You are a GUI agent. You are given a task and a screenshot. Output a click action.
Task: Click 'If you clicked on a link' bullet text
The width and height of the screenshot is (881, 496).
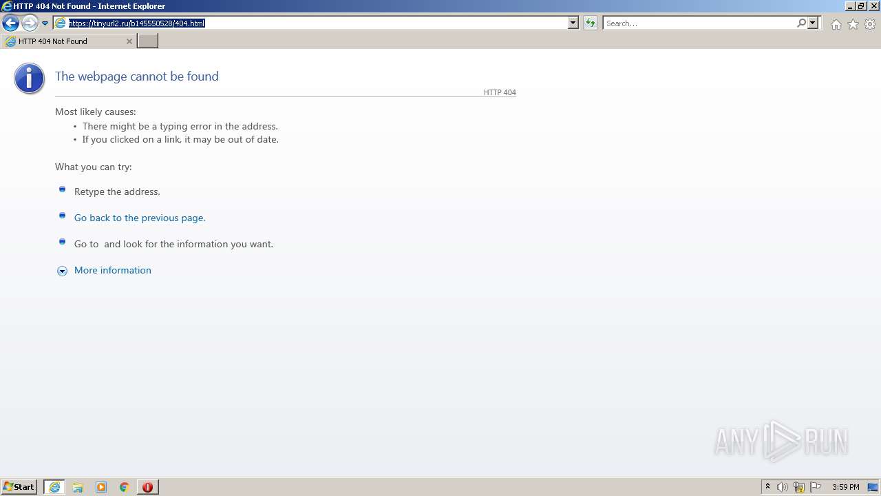point(180,139)
